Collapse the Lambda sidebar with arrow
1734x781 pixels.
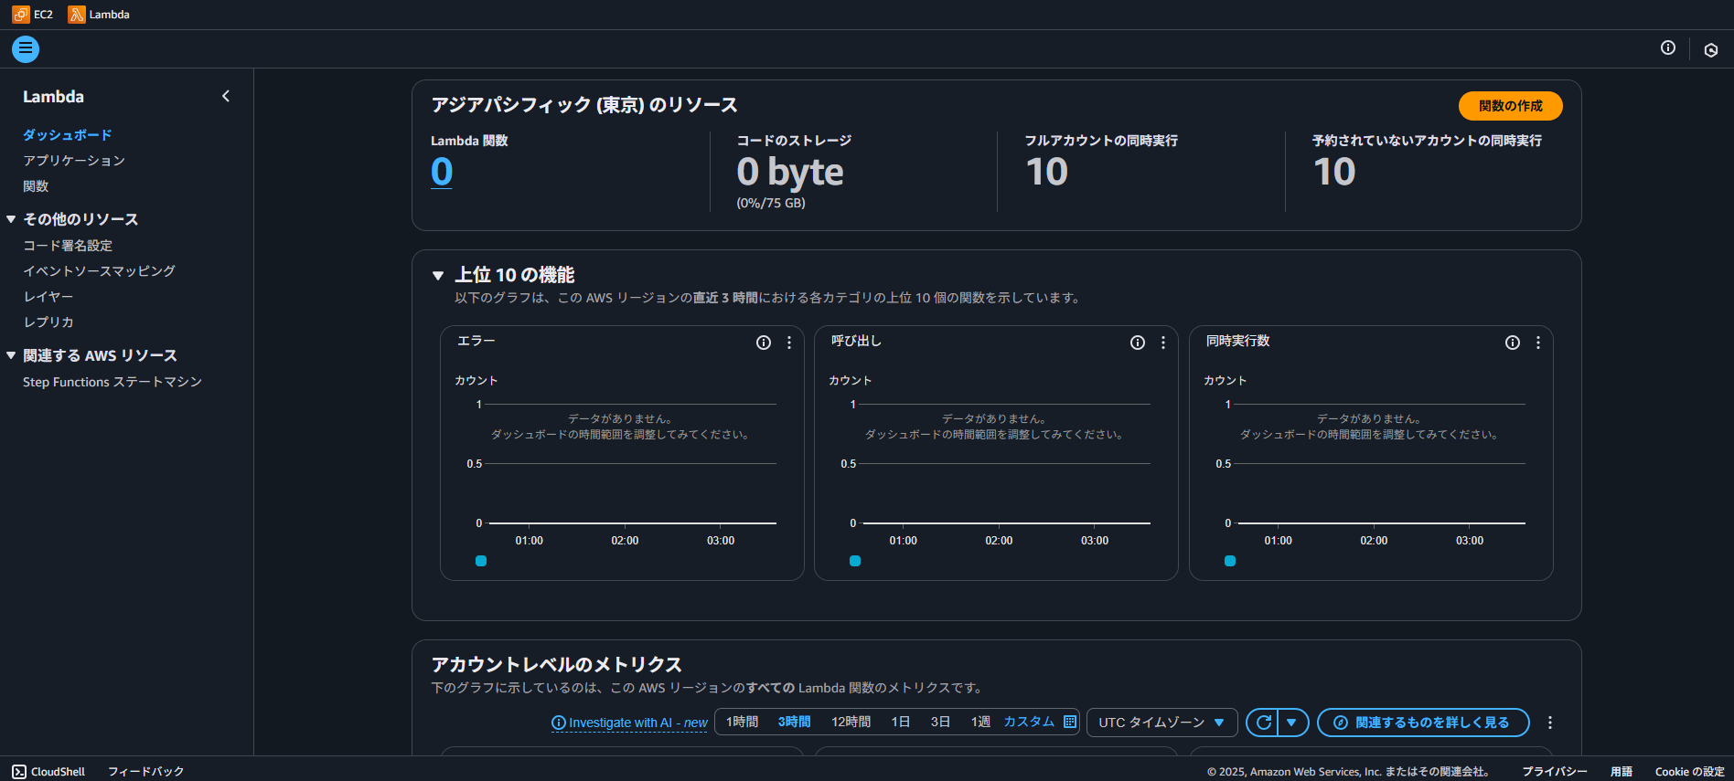(226, 96)
